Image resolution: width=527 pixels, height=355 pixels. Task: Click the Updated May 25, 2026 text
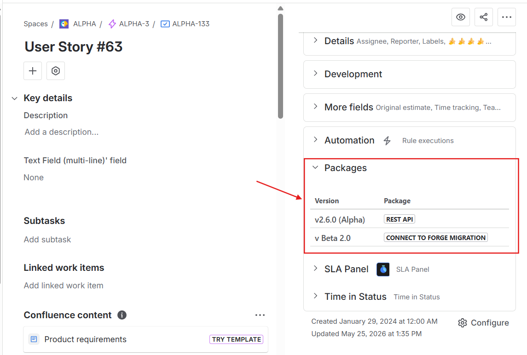(x=366, y=334)
